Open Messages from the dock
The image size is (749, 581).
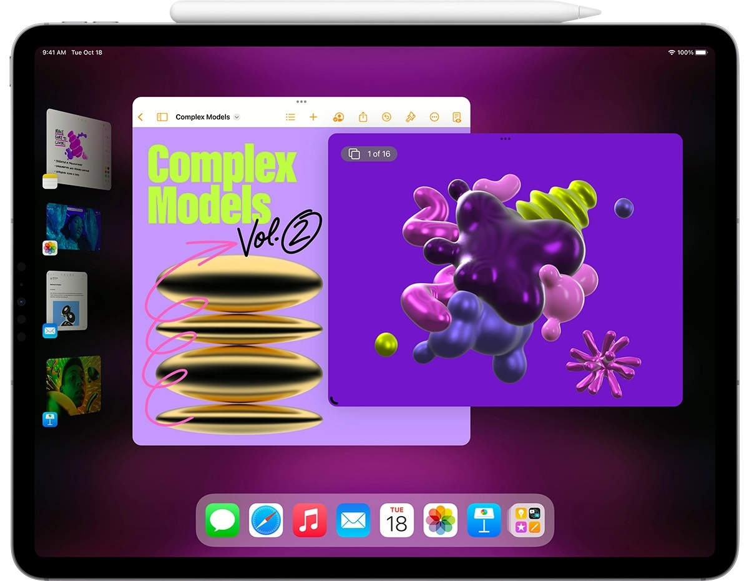point(222,520)
